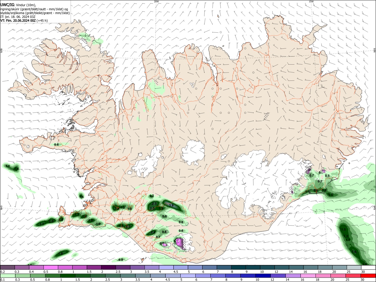The image size is (376, 282).
Task: Click the pale grey 25–30 snow legend swatch
Action: [354, 268]
